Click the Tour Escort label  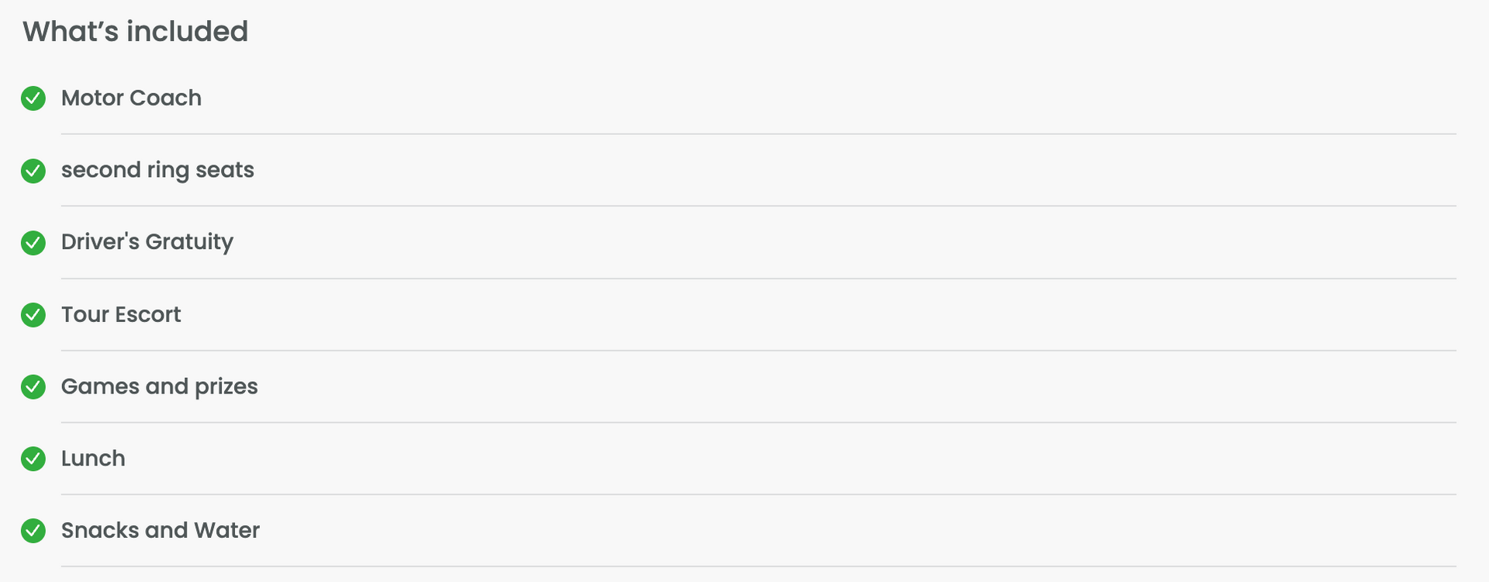tap(121, 314)
